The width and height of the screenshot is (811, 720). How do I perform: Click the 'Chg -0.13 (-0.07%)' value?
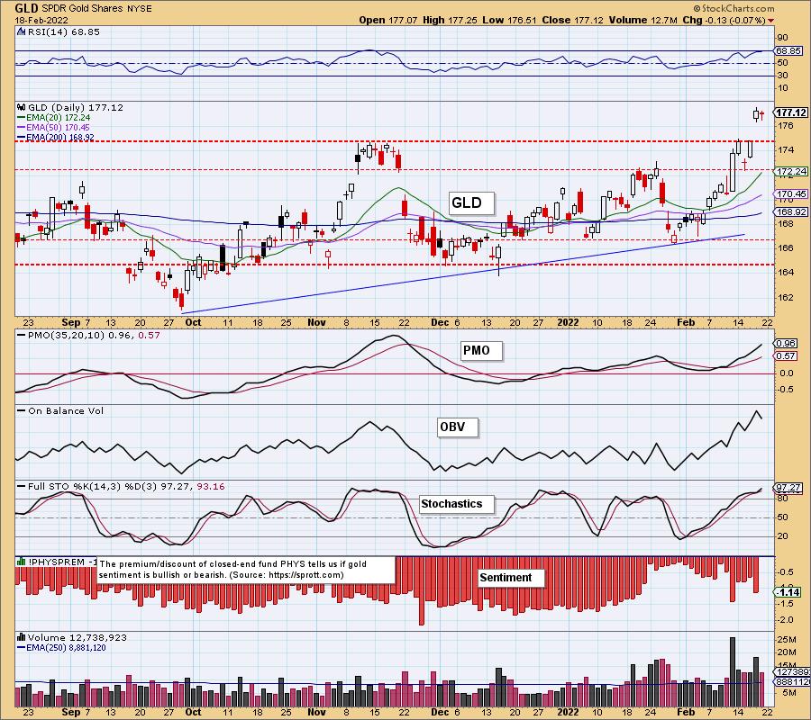[724, 20]
